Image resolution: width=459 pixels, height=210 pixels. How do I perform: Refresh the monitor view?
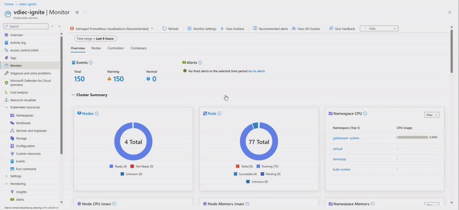[x=170, y=29]
